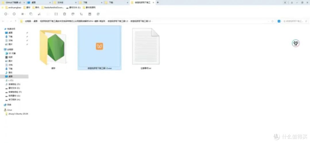Screen dimensions: 310x143
Task: Open the C: drive in the sidebar
Action: 11,80
